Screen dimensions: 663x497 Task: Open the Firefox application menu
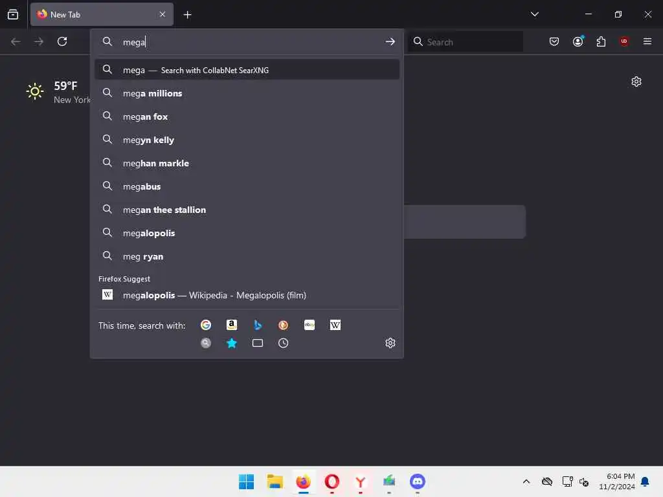(x=647, y=41)
